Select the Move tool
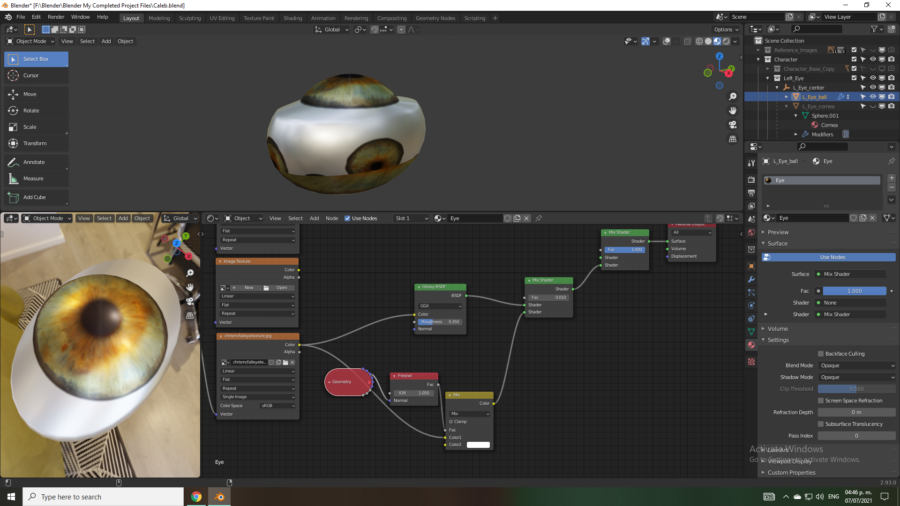This screenshot has width=900, height=506. click(x=30, y=94)
